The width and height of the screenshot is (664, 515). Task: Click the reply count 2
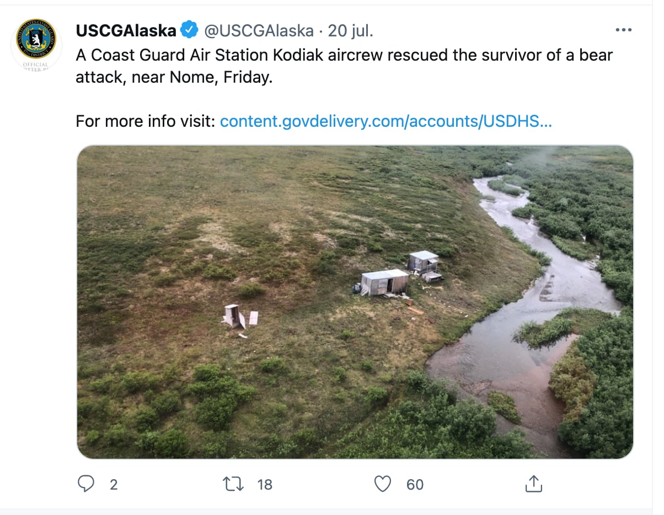pos(114,485)
